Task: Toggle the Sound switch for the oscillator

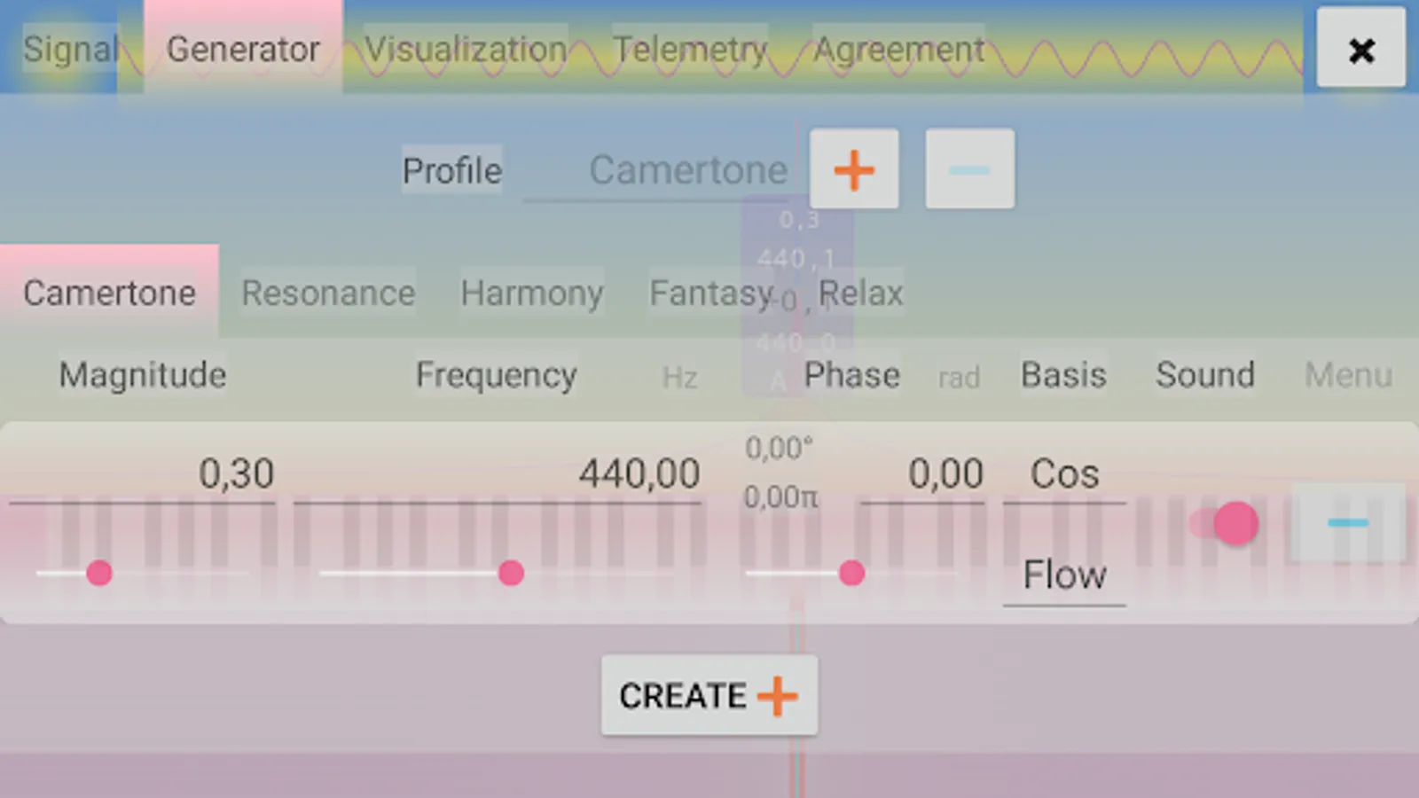Action: (x=1226, y=523)
